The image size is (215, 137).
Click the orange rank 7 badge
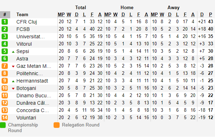click(5, 66)
